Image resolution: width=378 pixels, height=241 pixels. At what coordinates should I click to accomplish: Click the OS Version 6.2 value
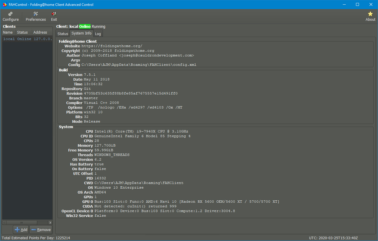coord(98,159)
